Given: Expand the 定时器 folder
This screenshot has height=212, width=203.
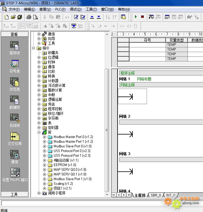Looking at the screenshot, I should tap(39, 127).
